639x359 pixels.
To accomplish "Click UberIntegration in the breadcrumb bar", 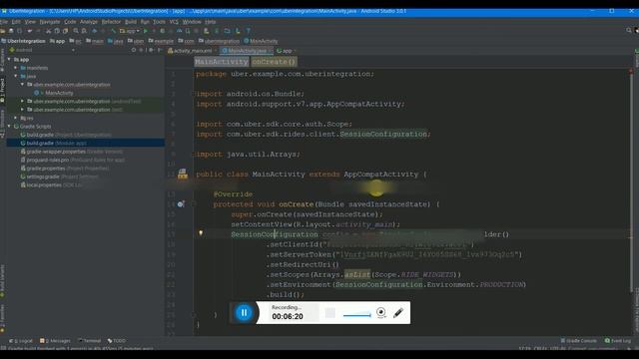I will click(24, 41).
